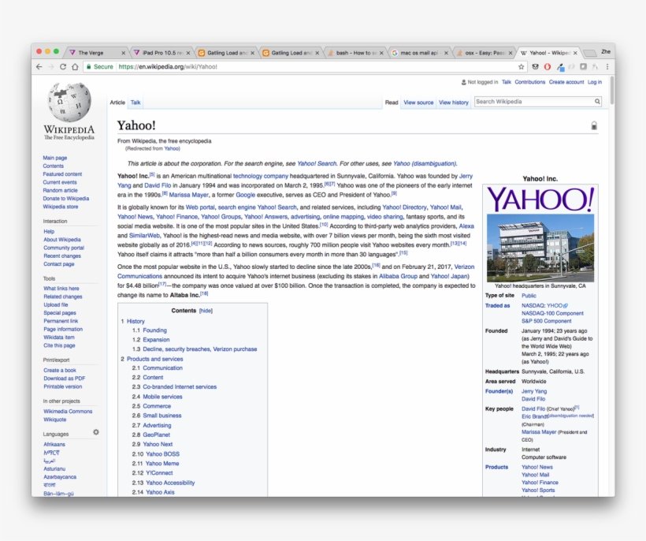646x541 pixels.
Task: Open Yahoo! Finance in infobox Products
Action: (540, 483)
